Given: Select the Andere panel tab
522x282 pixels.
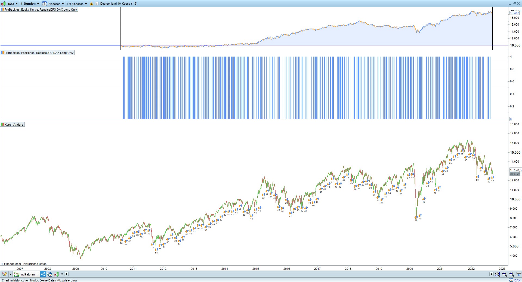Looking at the screenshot, I should (x=18, y=125).
